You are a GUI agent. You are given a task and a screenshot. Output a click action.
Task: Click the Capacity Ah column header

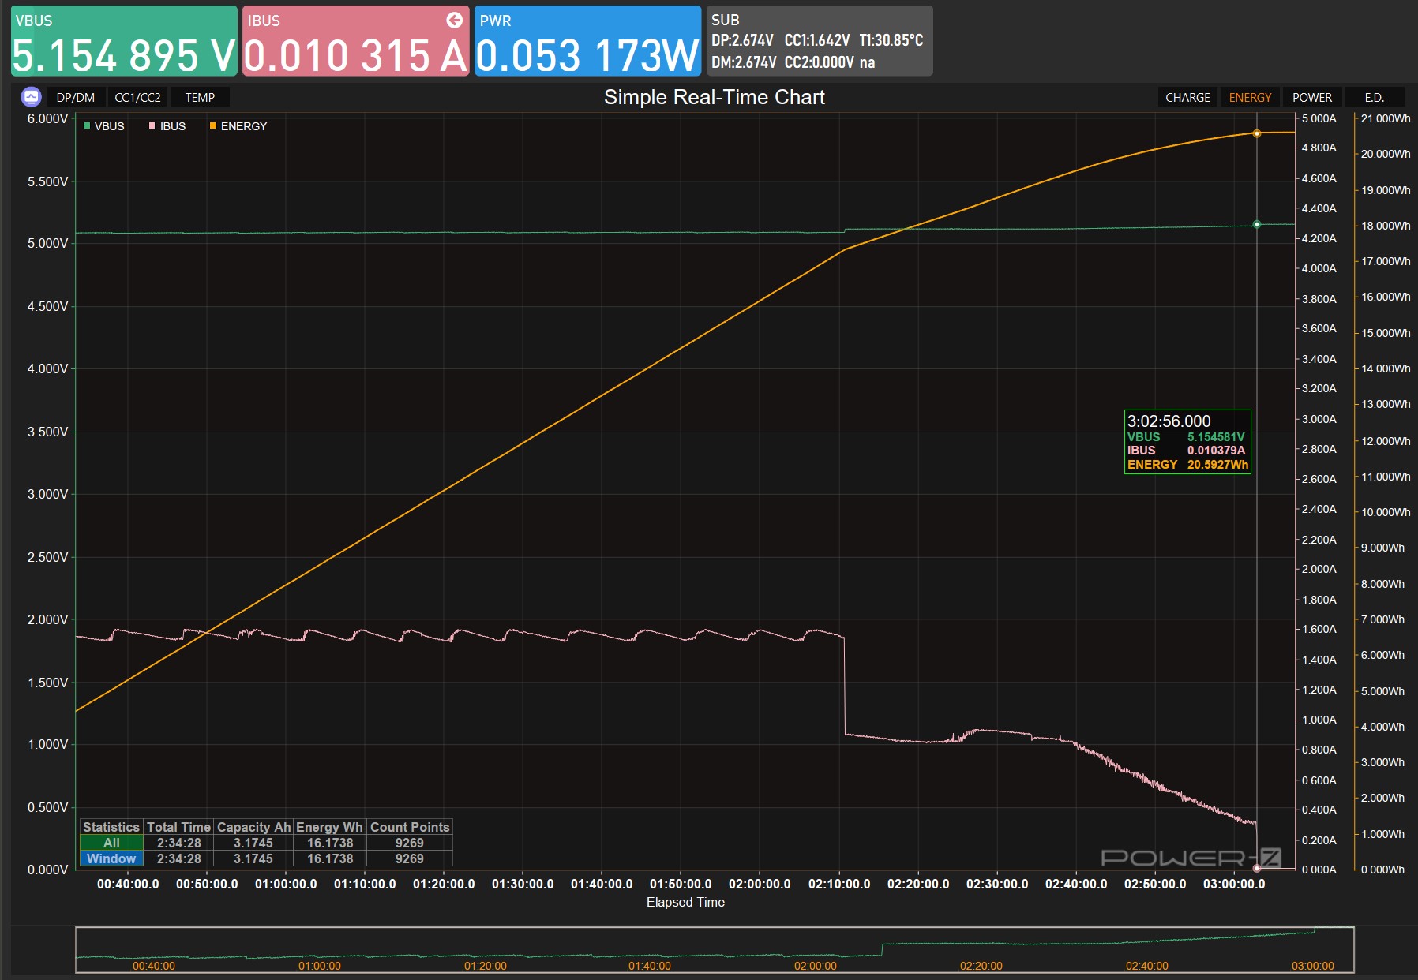pyautogui.click(x=253, y=827)
